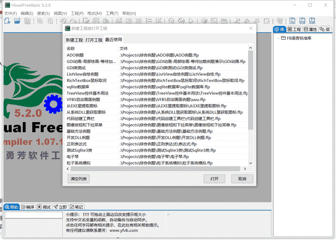Viewport: 336px width, 240px height.
Task: Click the Undo arrow toolbar icon
Action: [x=63, y=21]
